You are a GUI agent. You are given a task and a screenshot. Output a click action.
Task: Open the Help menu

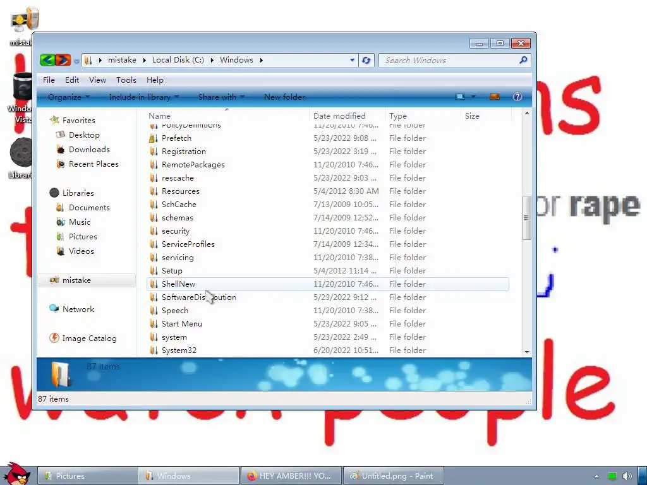point(155,80)
